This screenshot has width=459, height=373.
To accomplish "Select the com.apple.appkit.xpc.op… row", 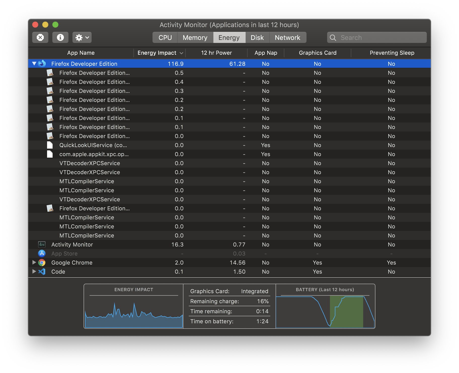I will click(x=229, y=154).
